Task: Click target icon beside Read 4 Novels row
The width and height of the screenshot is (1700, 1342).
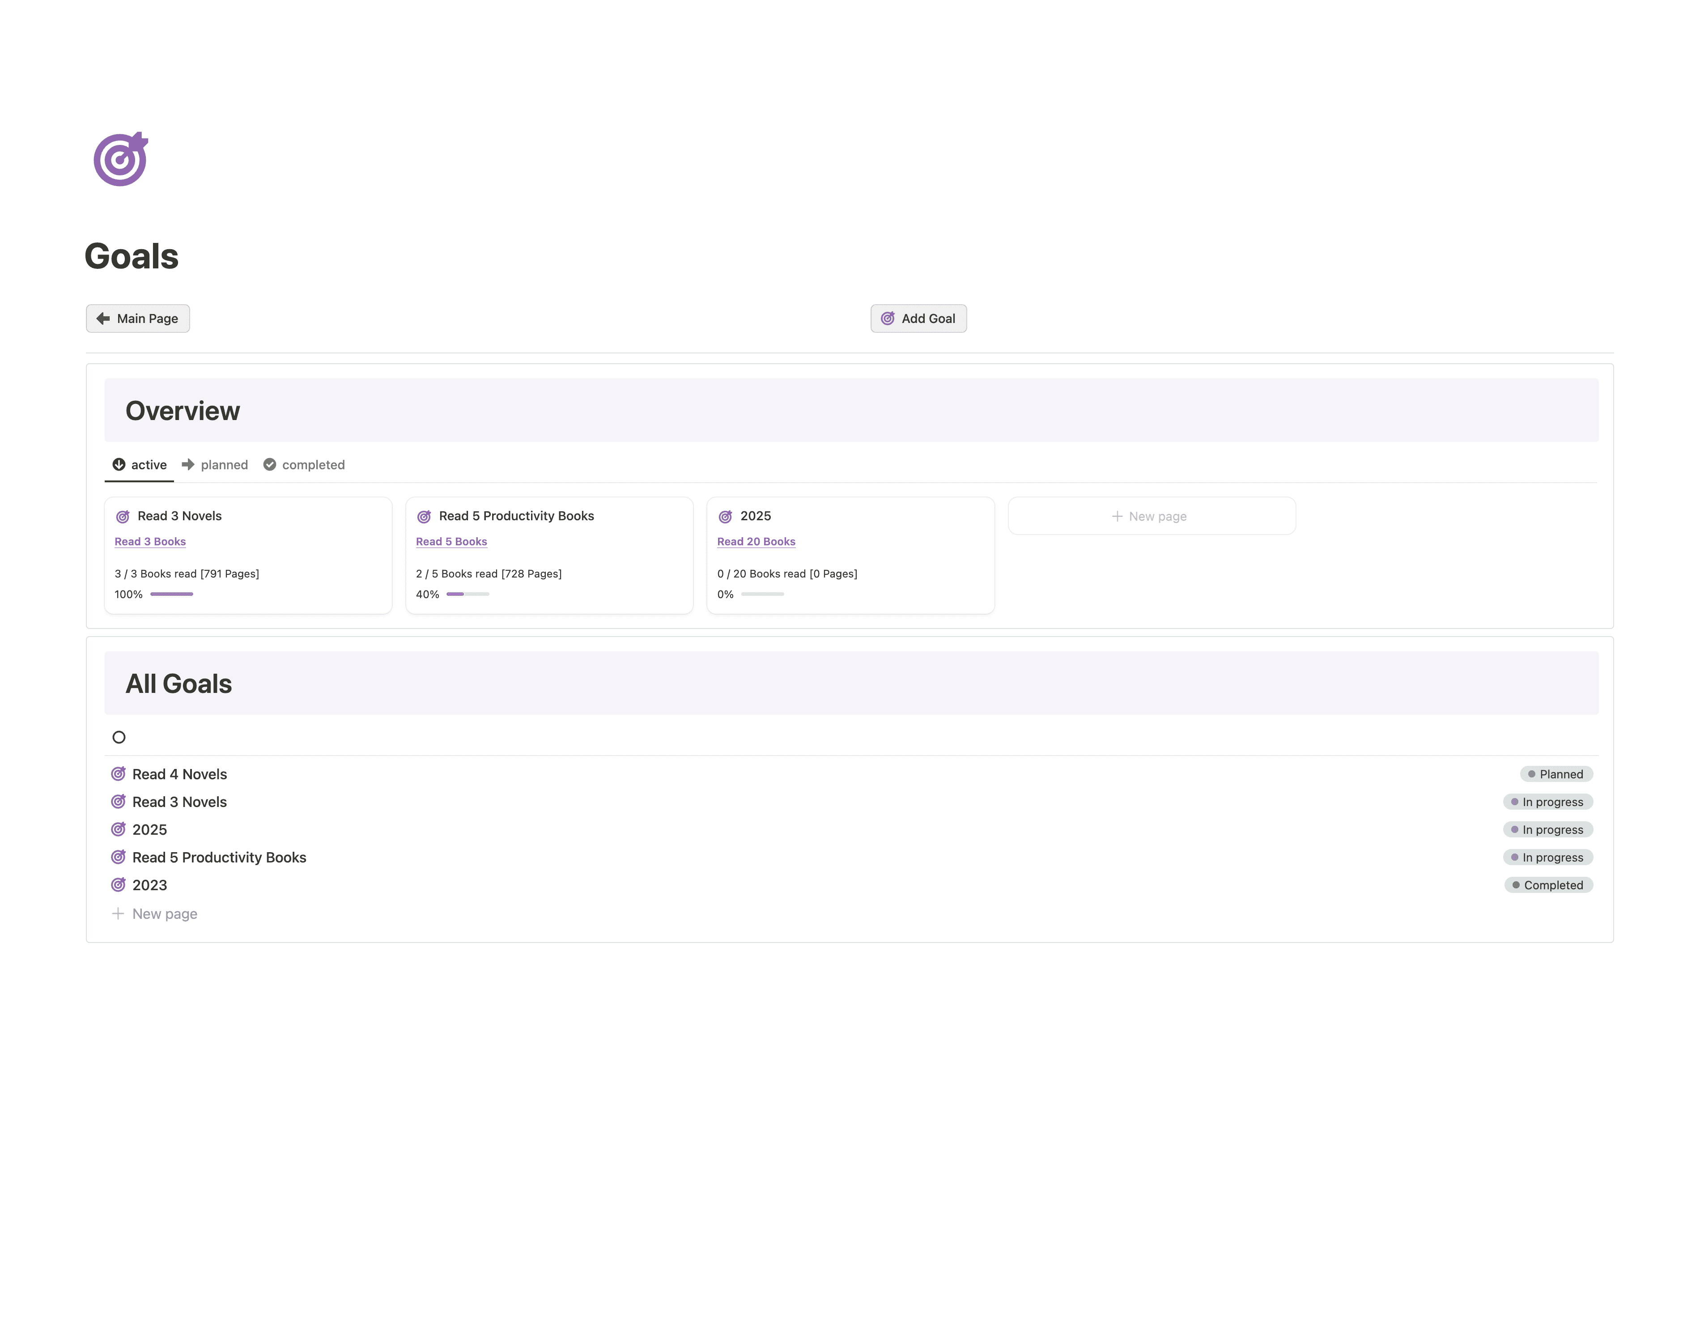Action: [119, 774]
